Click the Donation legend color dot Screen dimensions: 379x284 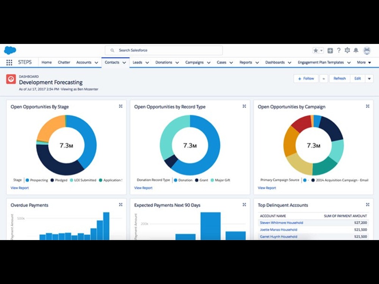(175, 180)
